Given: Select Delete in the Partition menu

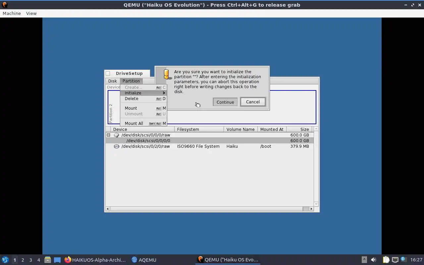Looking at the screenshot, I should 143,98.
